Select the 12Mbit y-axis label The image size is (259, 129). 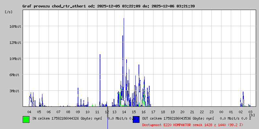click(15, 42)
